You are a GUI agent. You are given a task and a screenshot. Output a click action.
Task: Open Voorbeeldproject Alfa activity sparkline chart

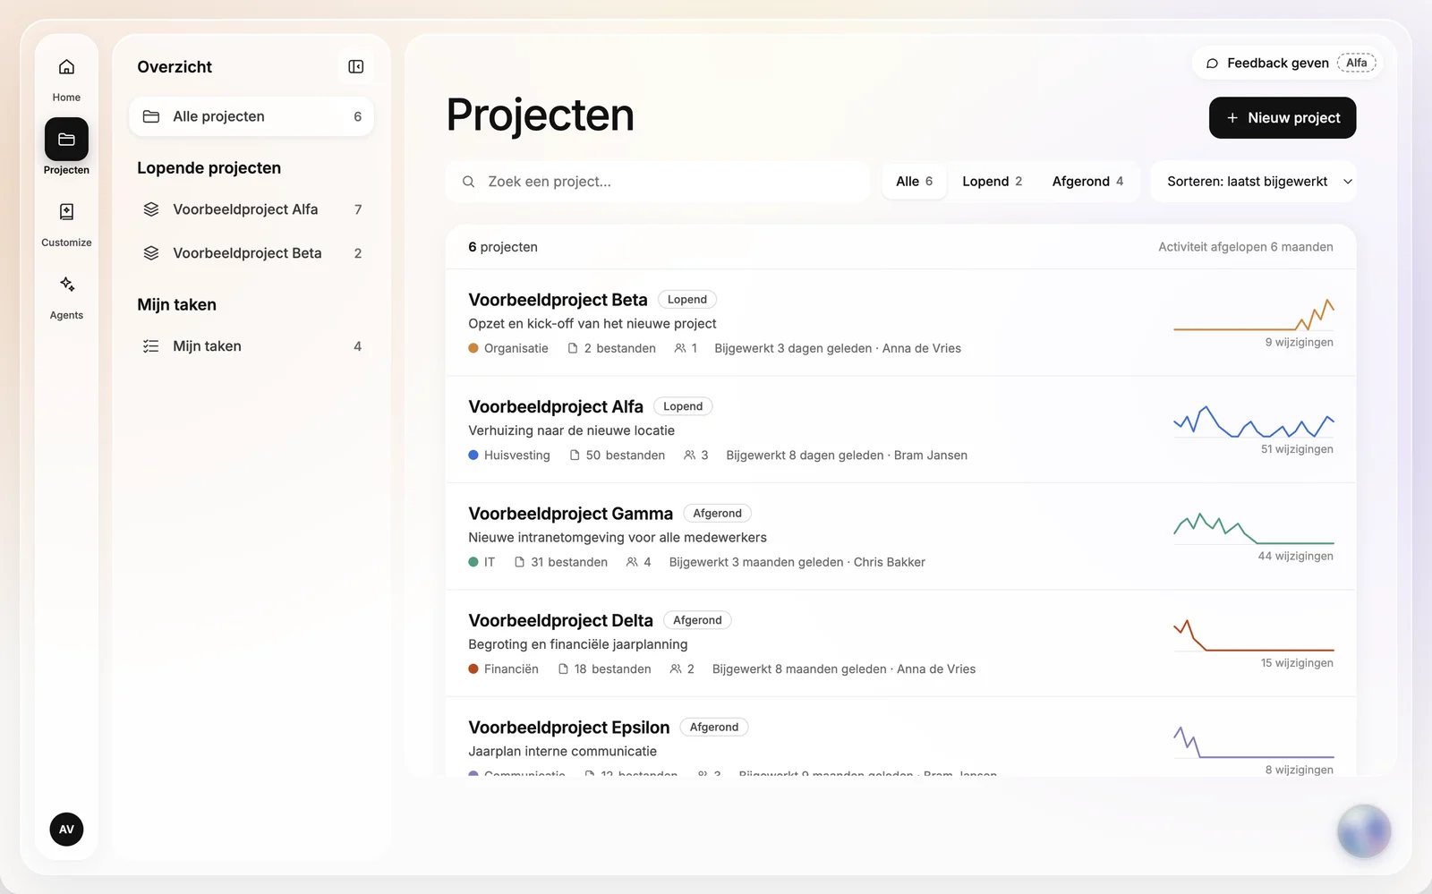tap(1253, 421)
